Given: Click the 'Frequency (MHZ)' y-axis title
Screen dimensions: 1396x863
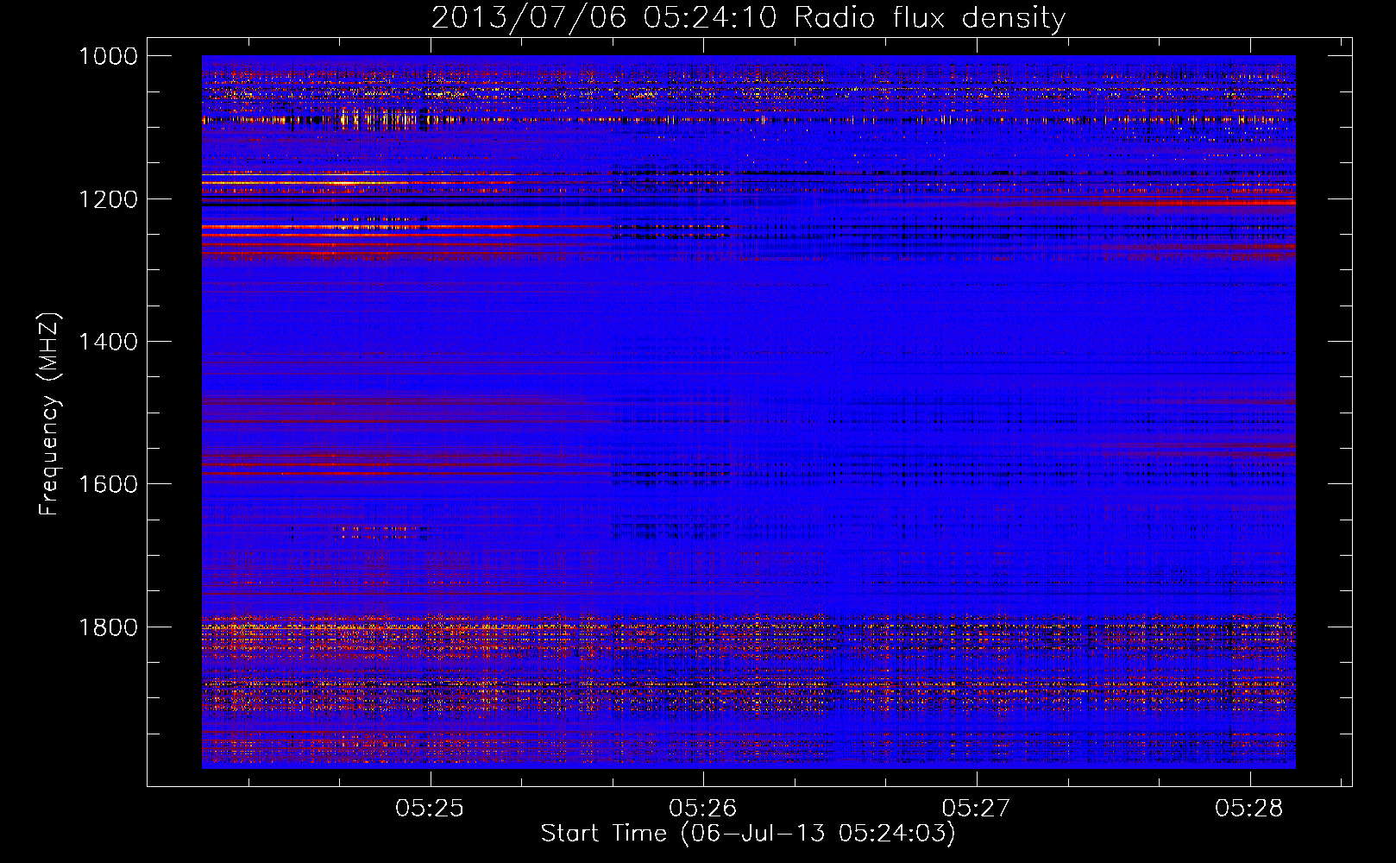Looking at the screenshot, I should [49, 413].
